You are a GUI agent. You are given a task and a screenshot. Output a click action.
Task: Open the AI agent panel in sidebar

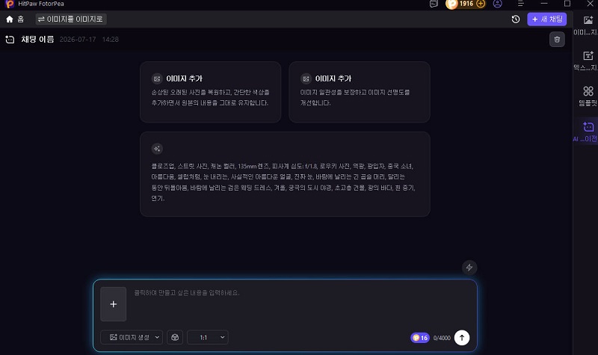587,132
